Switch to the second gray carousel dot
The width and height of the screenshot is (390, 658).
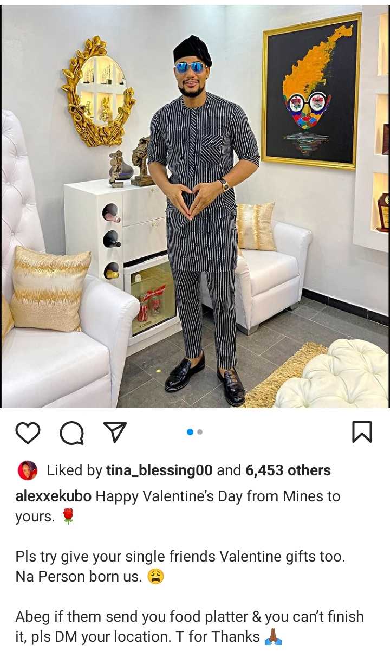tap(200, 432)
